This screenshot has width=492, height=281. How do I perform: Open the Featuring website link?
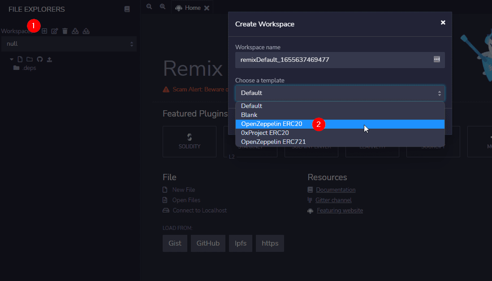[x=340, y=210]
